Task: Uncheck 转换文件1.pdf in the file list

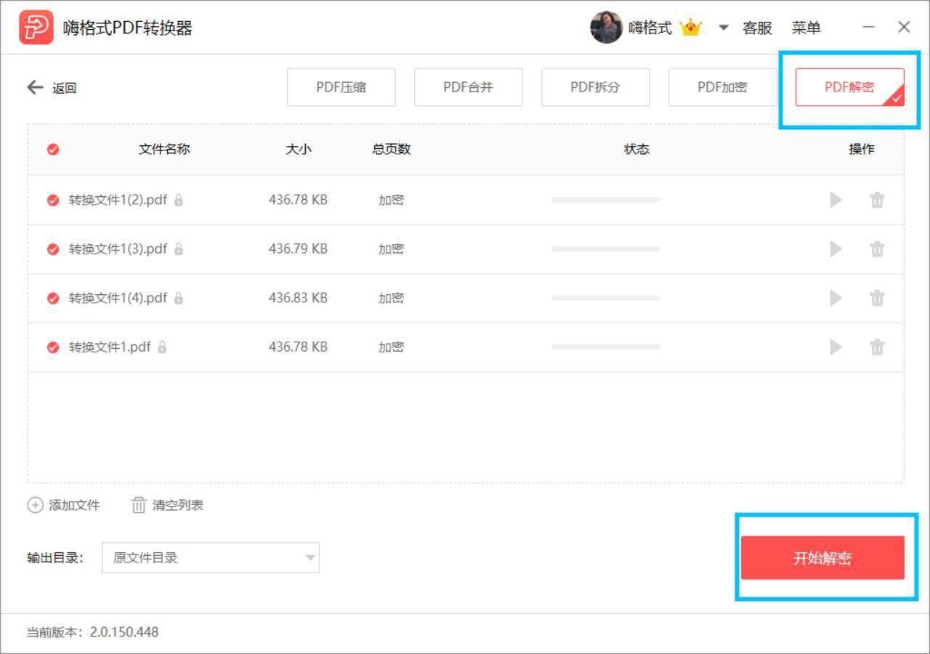Action: tap(52, 347)
